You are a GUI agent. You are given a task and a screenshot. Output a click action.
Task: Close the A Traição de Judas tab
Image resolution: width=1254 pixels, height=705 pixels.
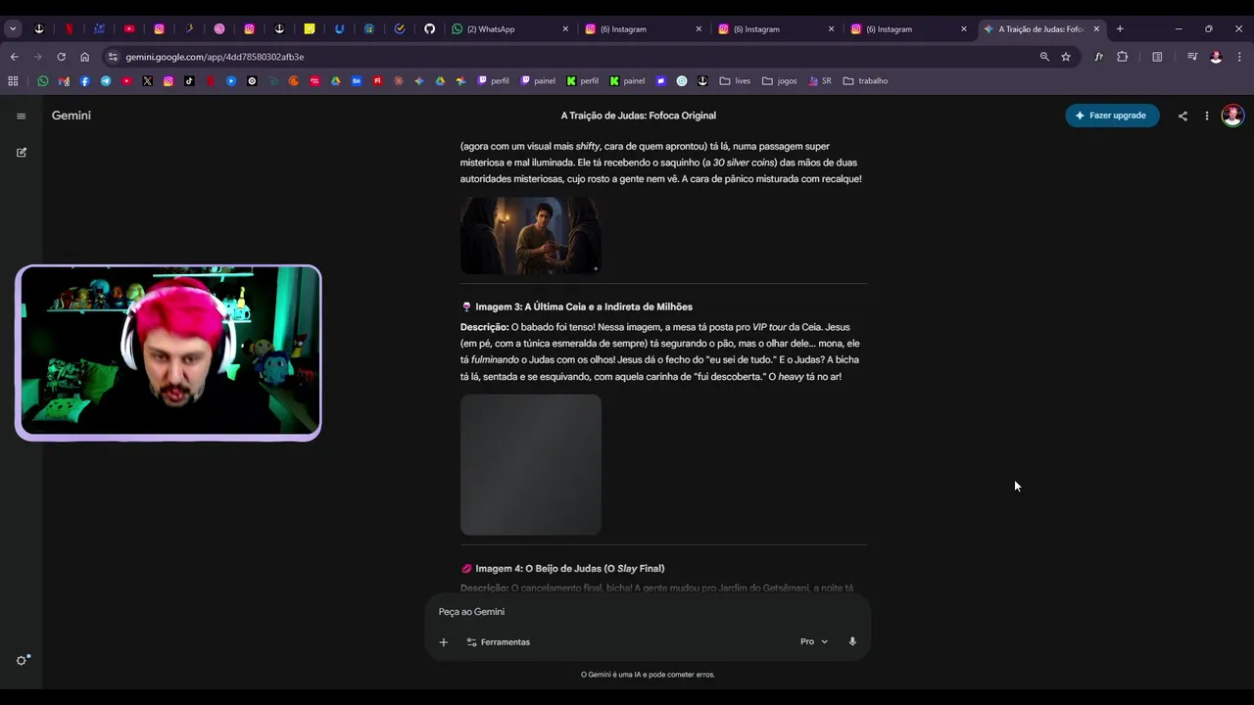tap(1096, 29)
